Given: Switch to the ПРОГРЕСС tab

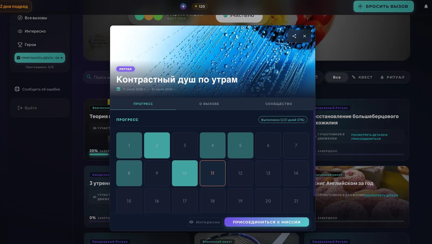Looking at the screenshot, I should (143, 104).
